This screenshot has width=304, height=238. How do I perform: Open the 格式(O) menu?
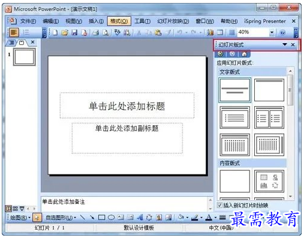point(119,21)
